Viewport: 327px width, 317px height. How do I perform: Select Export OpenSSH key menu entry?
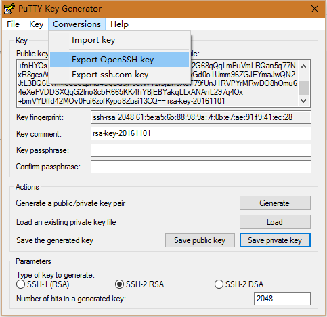point(119,60)
